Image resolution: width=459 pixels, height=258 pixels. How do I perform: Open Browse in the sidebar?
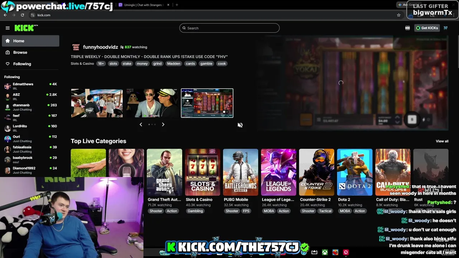[30, 52]
